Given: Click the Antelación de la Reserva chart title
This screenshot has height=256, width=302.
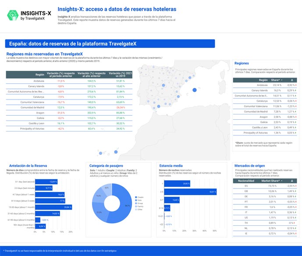Looking at the screenshot, I should (x=28, y=166).
